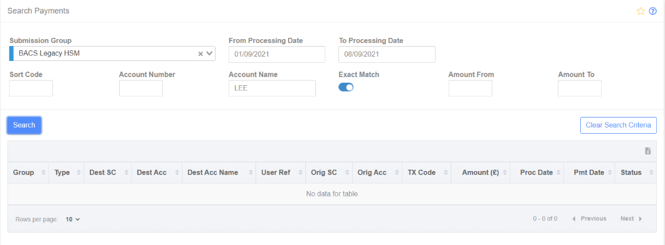Open the Rows per page dropdown
Viewport: 665px width, 245px height.
point(72,219)
